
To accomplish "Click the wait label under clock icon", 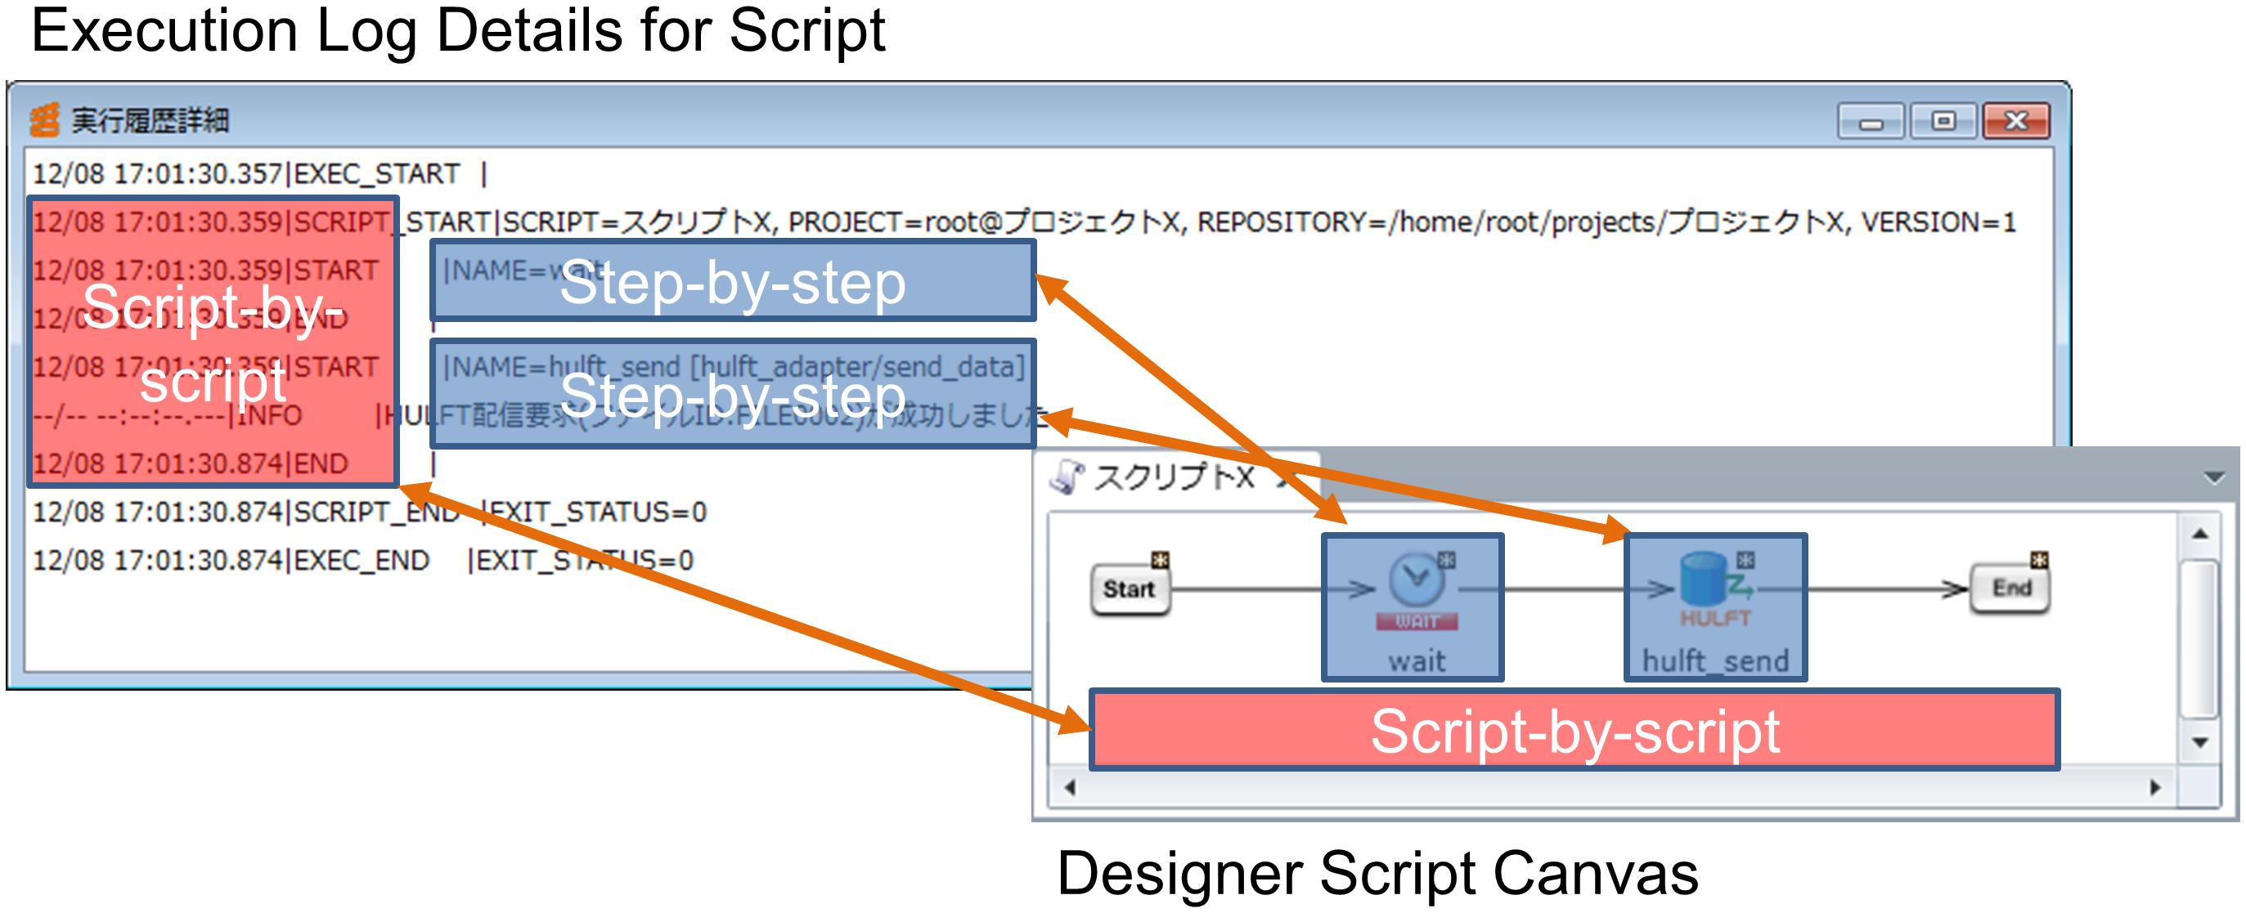I will click(1417, 660).
